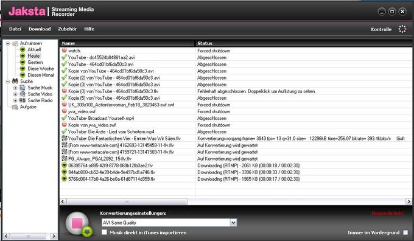The height and width of the screenshot is (241, 414).
Task: Click the Suche Video film reel icon
Action: coord(23,94)
